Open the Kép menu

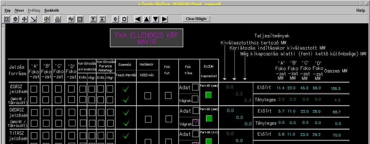point(8,10)
